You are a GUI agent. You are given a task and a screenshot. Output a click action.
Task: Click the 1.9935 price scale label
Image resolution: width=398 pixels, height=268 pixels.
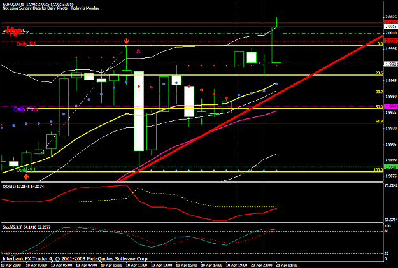391,112
